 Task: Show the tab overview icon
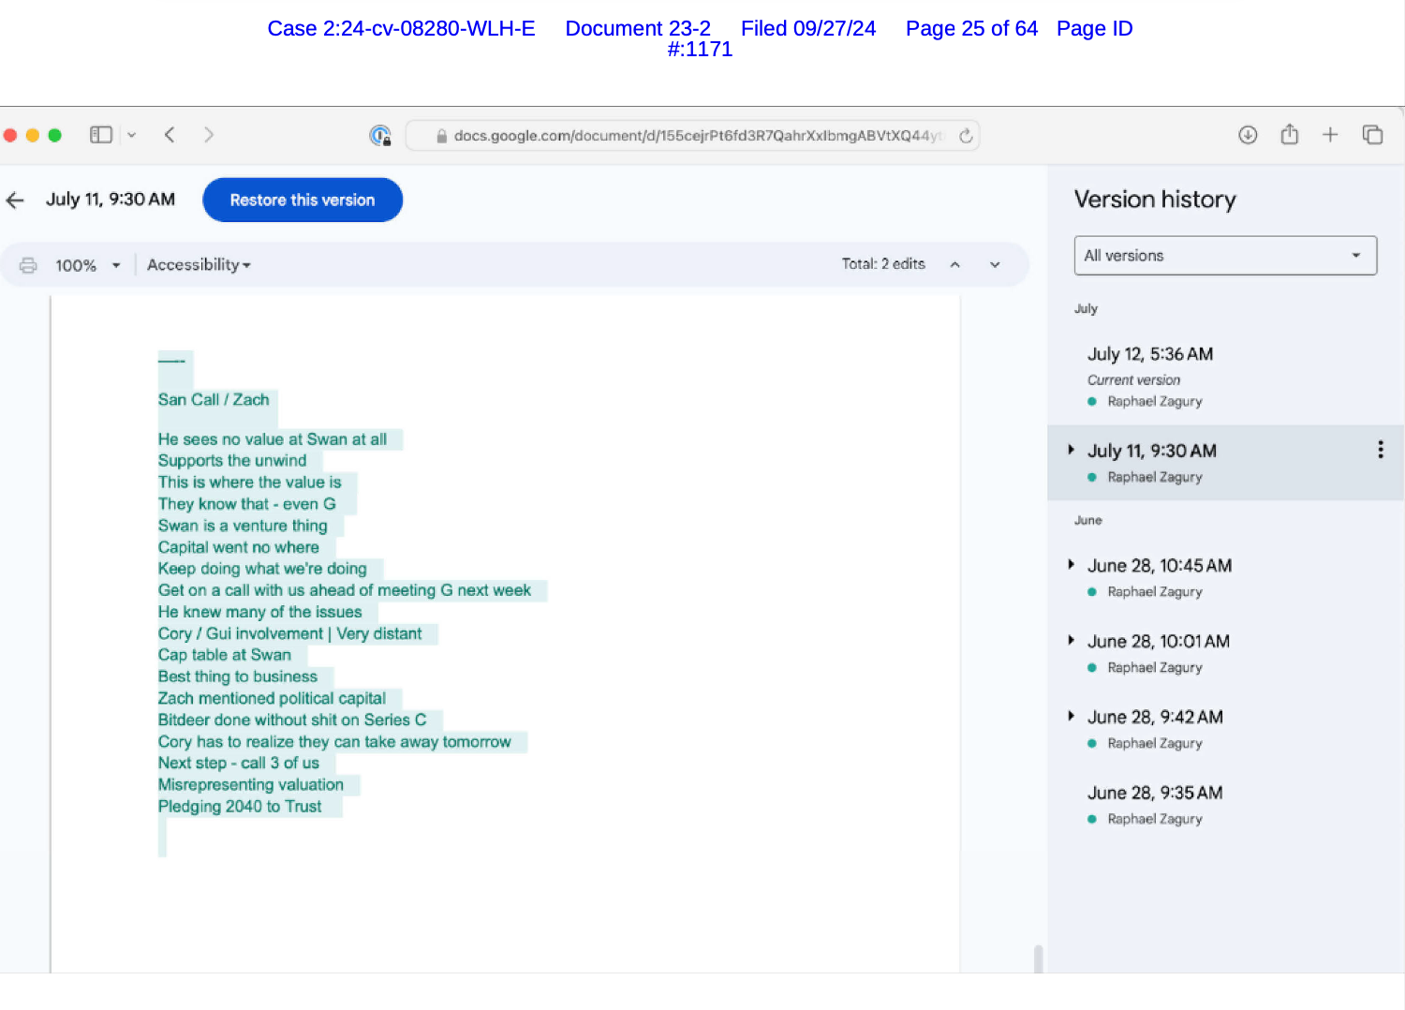click(x=1372, y=135)
